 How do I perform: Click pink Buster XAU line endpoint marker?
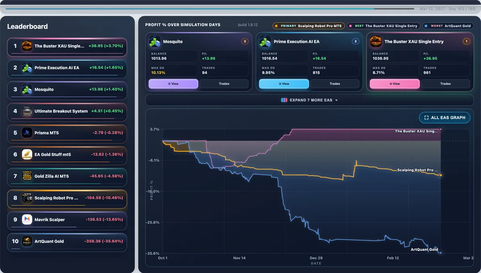pos(441,129)
